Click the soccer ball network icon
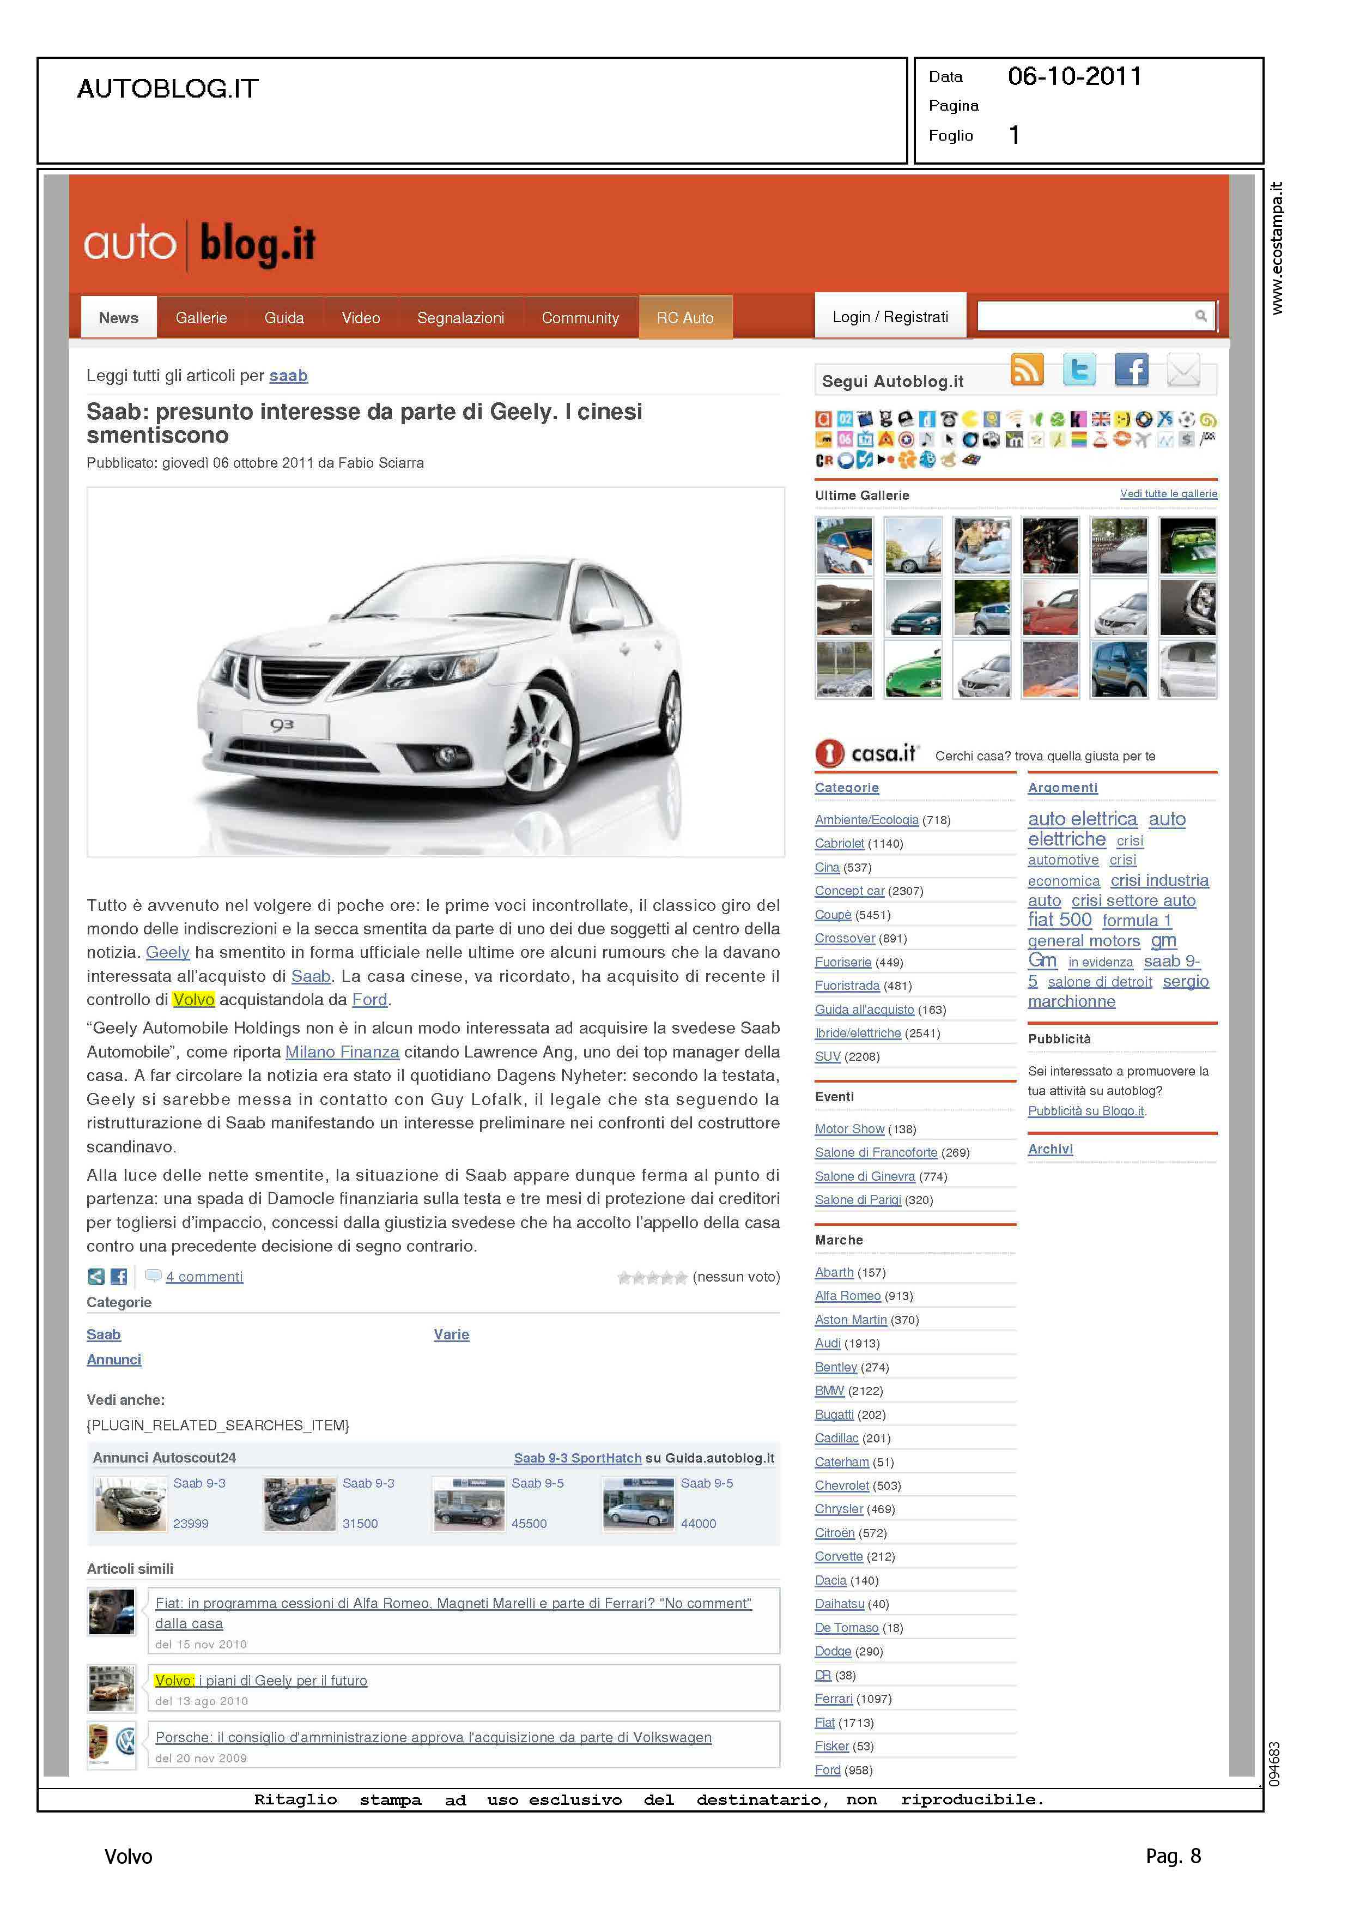The width and height of the screenshot is (1360, 1909). click(x=1187, y=419)
